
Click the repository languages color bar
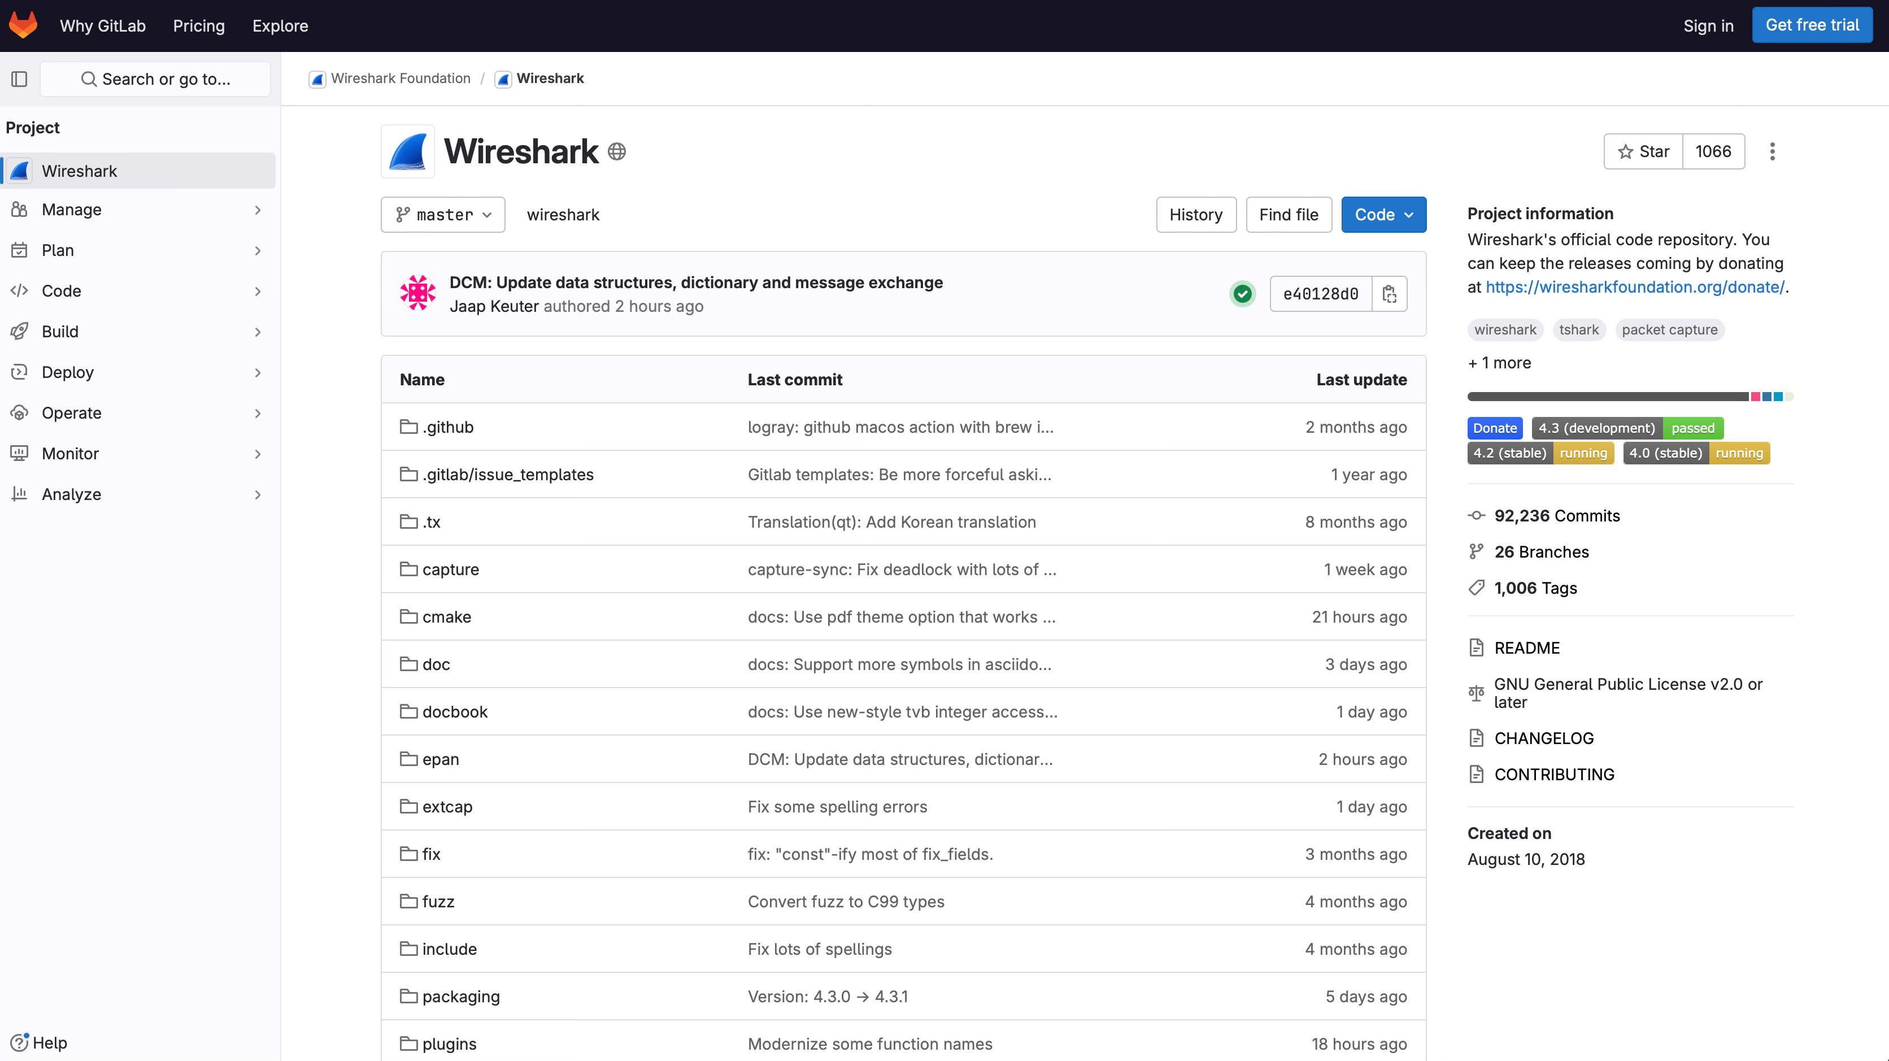(1630, 397)
